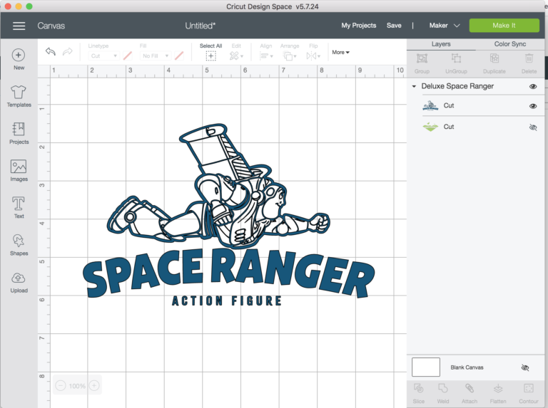Zoom in with the plus button
This screenshot has width=548, height=408.
(94, 386)
